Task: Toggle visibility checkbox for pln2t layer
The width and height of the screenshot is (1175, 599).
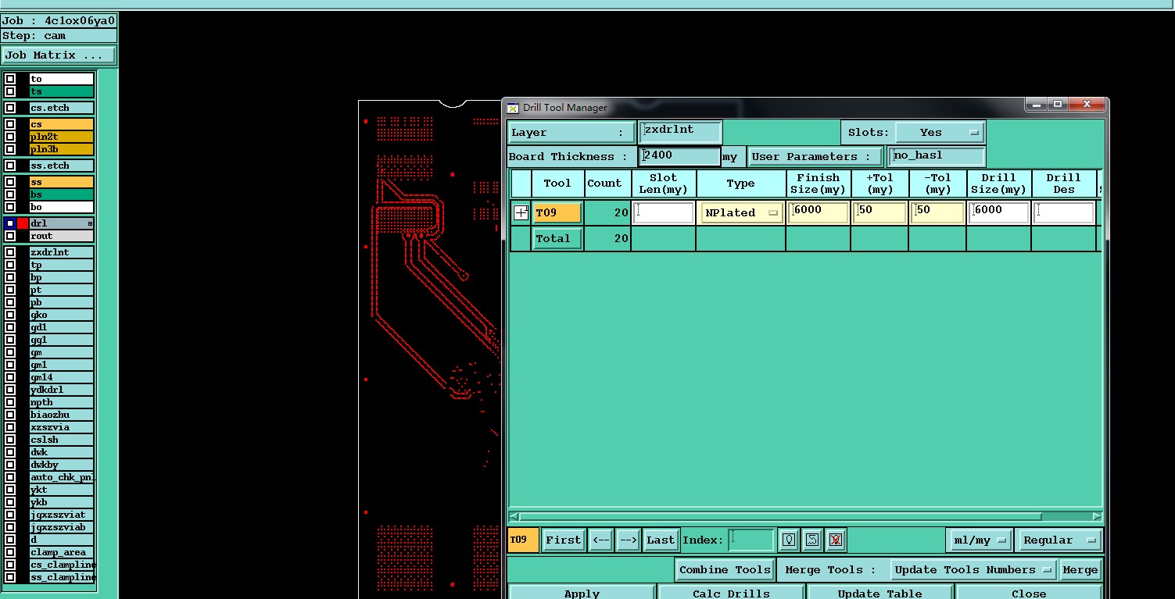Action: 10,137
